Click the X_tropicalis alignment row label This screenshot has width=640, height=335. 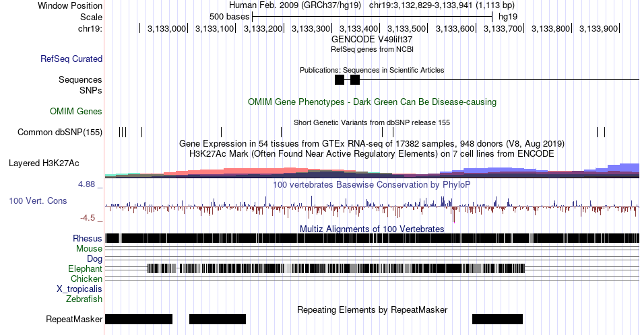79,289
